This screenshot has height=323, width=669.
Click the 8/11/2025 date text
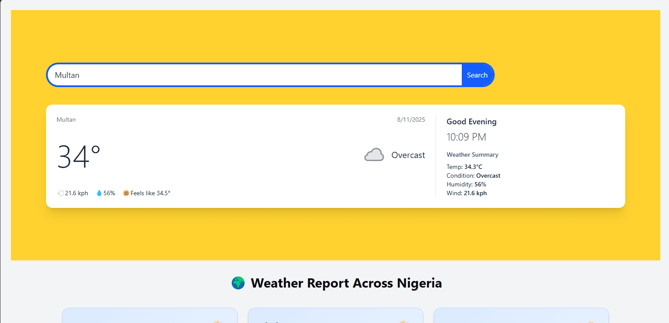411,119
